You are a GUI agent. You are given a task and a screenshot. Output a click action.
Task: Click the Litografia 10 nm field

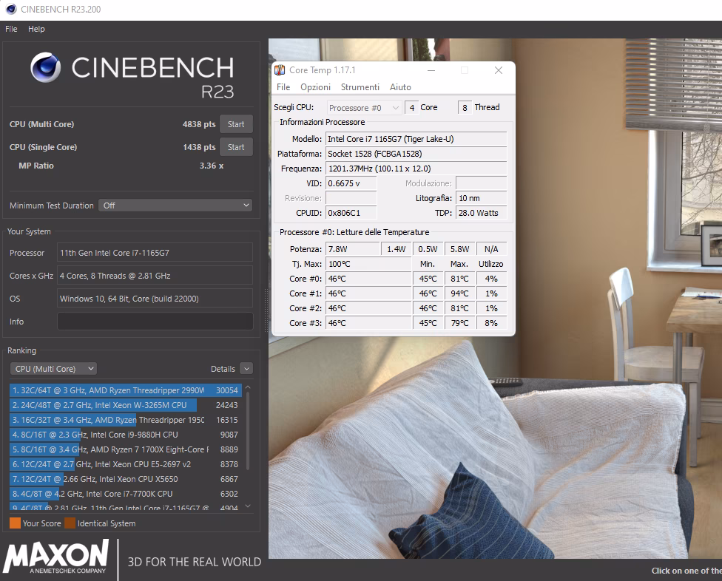click(481, 198)
